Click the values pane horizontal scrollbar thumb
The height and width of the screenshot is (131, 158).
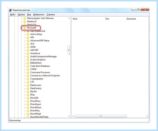[101, 116]
